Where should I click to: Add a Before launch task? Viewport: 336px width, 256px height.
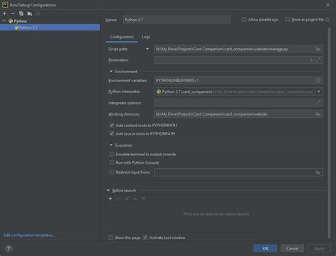110,199
